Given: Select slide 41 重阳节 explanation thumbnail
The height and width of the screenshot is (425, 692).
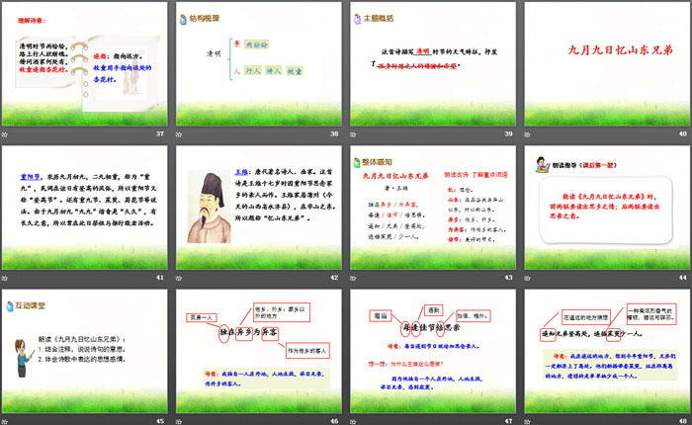Looking at the screenshot, I should (x=85, y=208).
